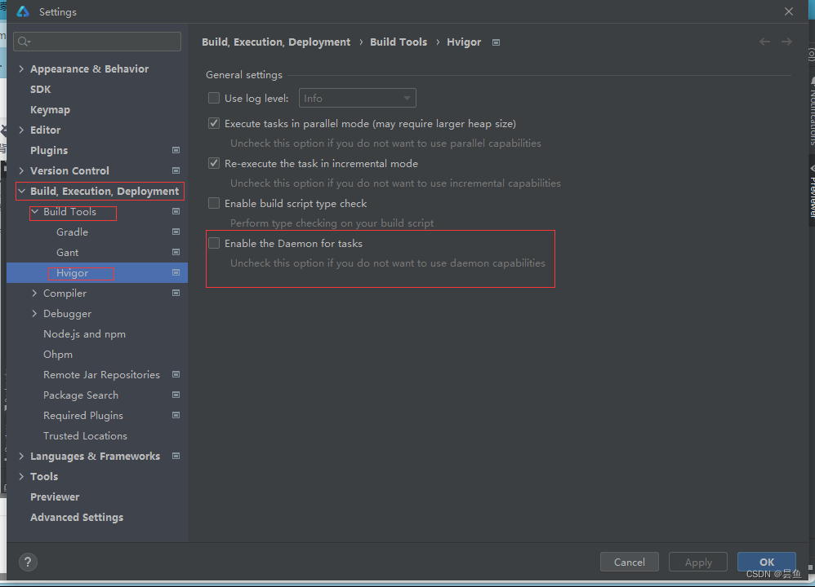Click the back navigation arrow
Screen dimensions: 815x587
pos(764,42)
